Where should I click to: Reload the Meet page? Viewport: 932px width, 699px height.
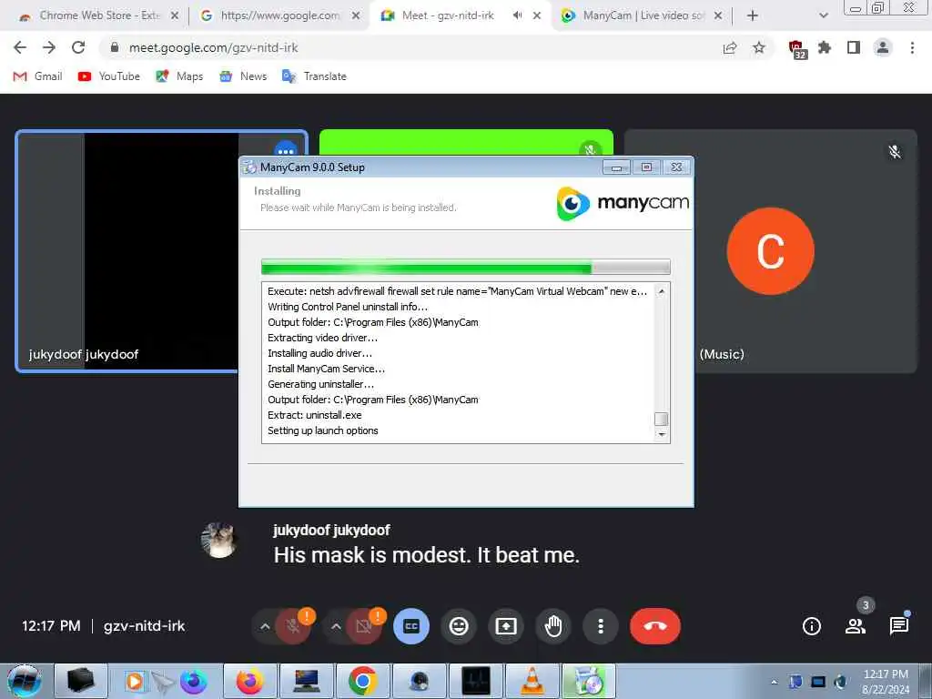pos(78,47)
